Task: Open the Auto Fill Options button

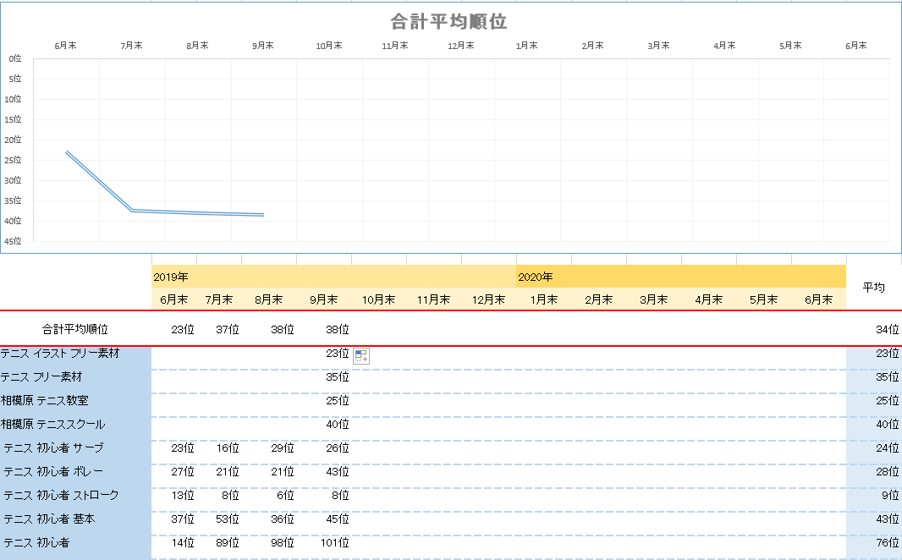Action: point(361,356)
